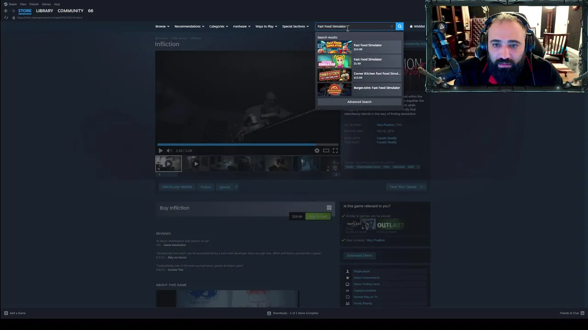Click the page reload icon

pos(6,17)
